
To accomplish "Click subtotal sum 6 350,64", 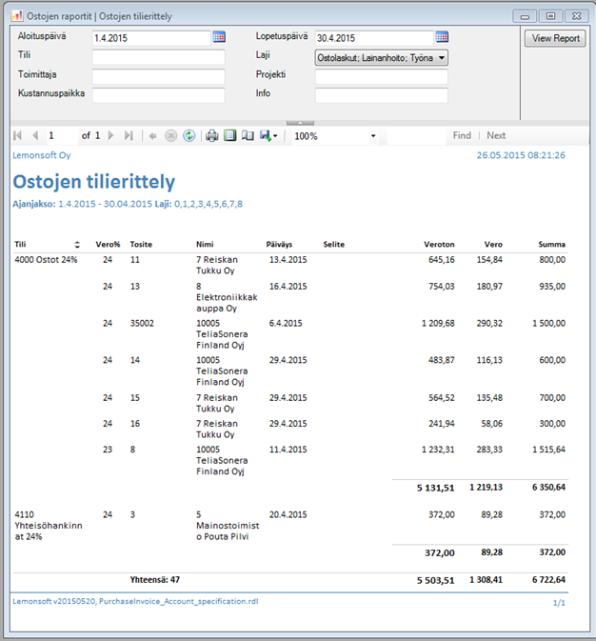I will (548, 488).
